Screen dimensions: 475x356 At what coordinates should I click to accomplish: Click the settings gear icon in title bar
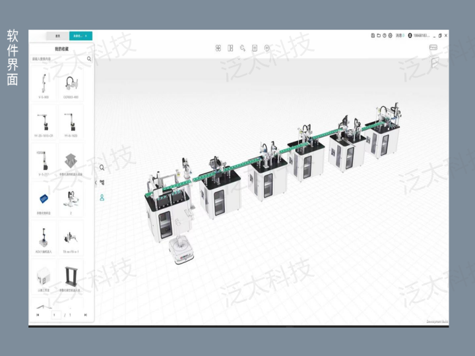point(390,36)
